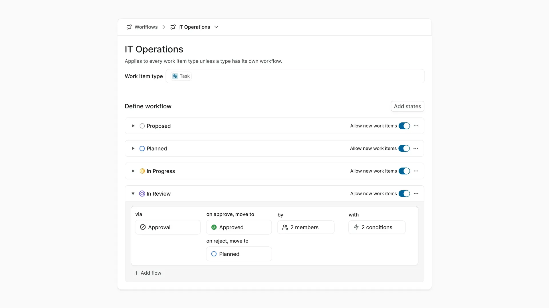Click the Add states button
Viewport: 549px width, 308px height.
click(x=407, y=106)
